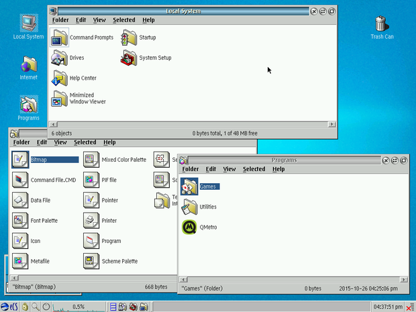Open the Command Prompts folder
The height and width of the screenshot is (312, 416).
(x=60, y=38)
